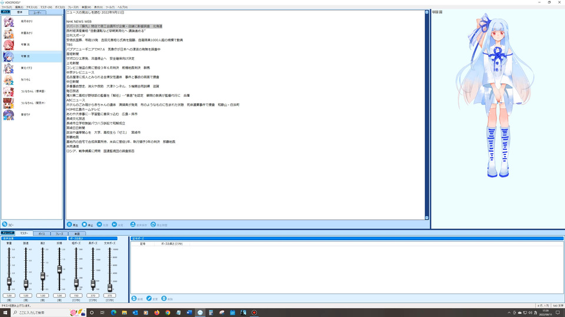Click the Stop (停止) button icon
The height and width of the screenshot is (317, 565).
(84, 224)
